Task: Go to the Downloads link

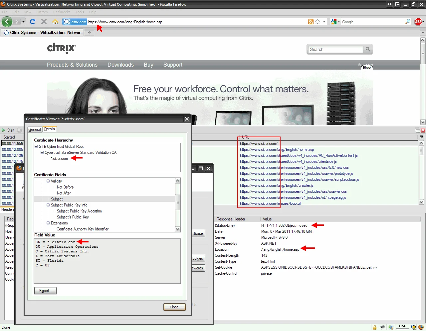Action: click(120, 65)
